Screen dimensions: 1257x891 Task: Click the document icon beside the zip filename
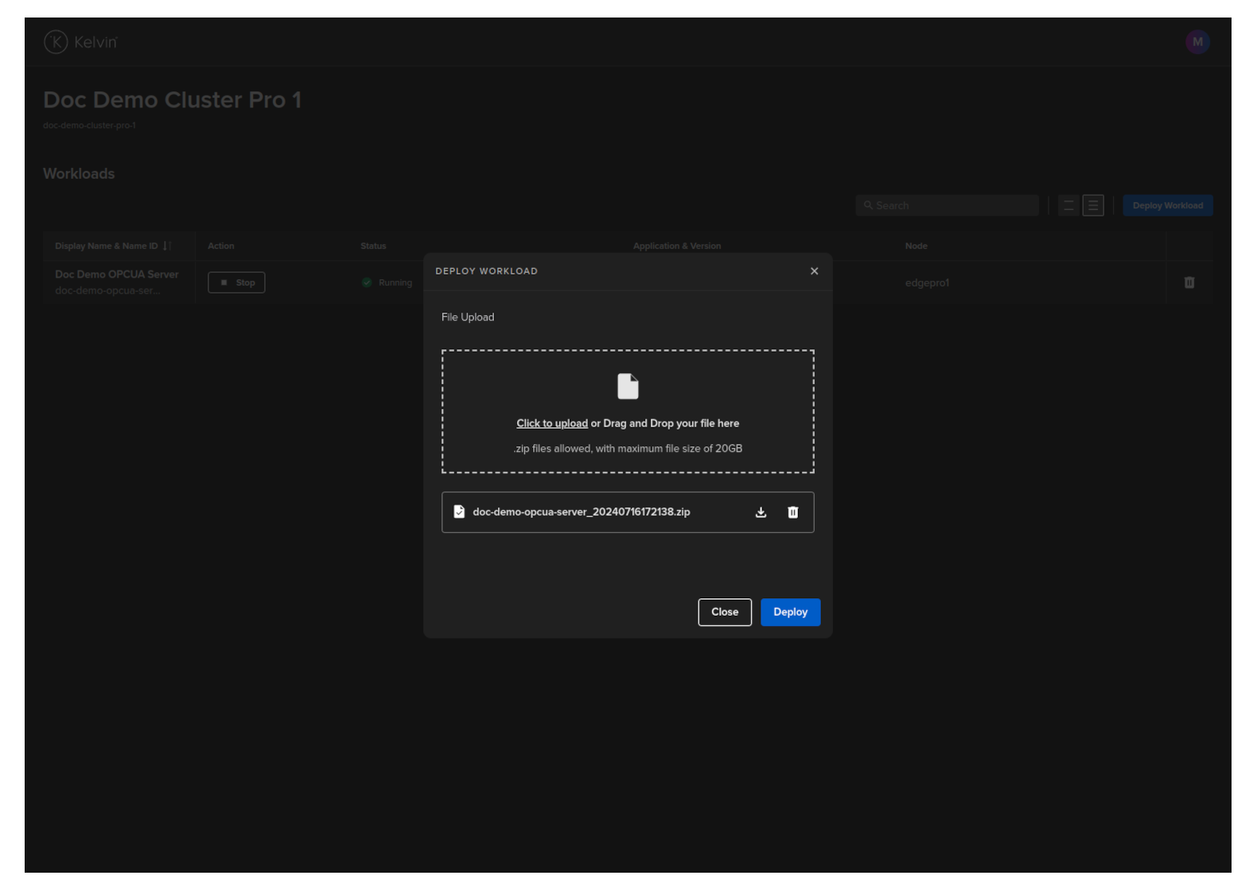[459, 512]
